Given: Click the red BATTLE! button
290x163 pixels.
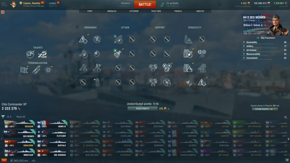Looking at the screenshot, I should pyautogui.click(x=145, y=4).
